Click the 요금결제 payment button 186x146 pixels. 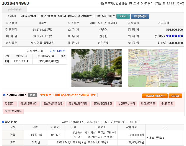[175, 96]
